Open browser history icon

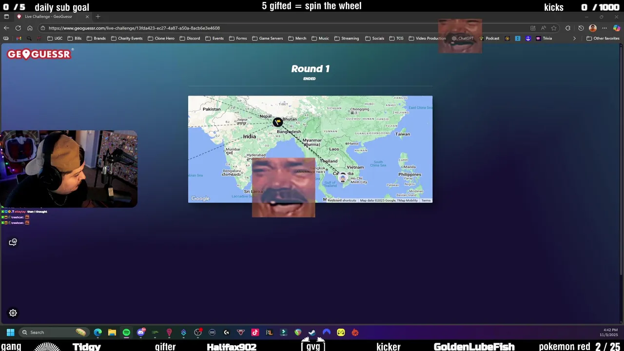[581, 28]
